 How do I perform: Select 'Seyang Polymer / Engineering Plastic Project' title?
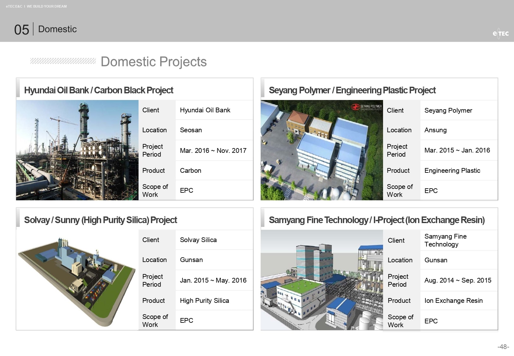coord(352,90)
